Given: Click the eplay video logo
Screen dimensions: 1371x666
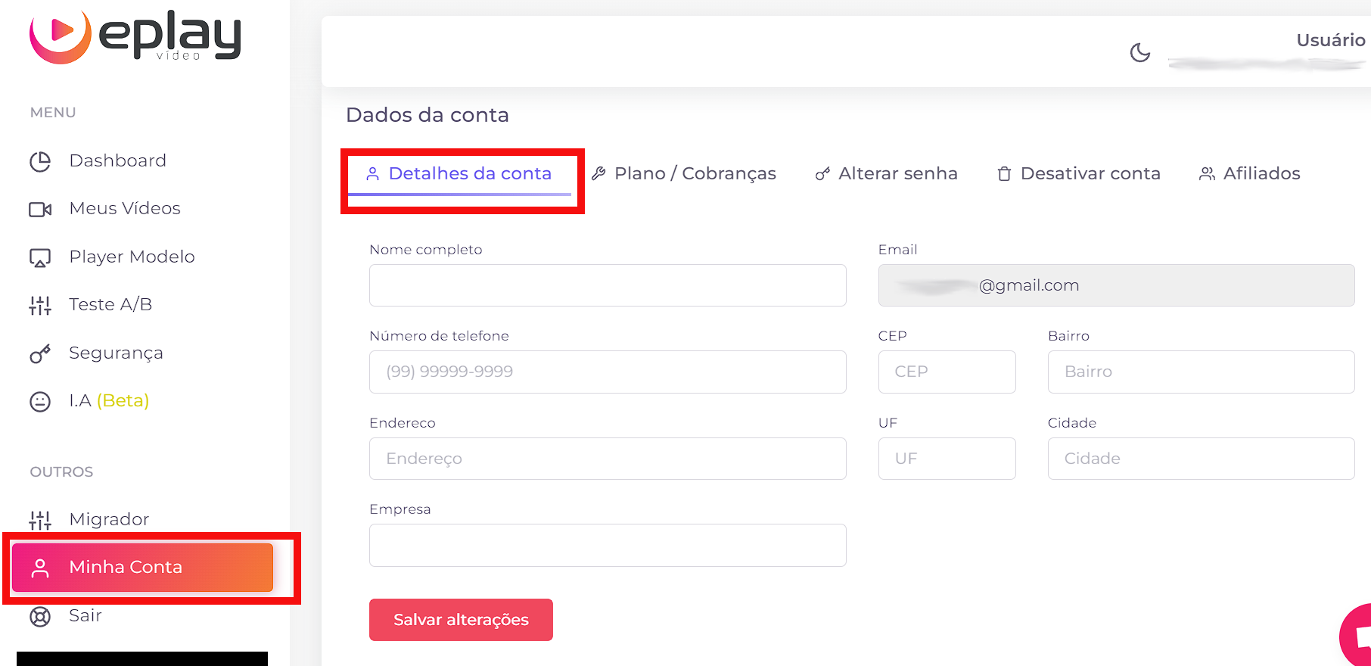Looking at the screenshot, I should [x=135, y=36].
